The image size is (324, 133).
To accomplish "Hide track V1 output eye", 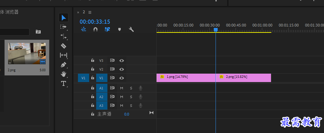I will (122, 78).
